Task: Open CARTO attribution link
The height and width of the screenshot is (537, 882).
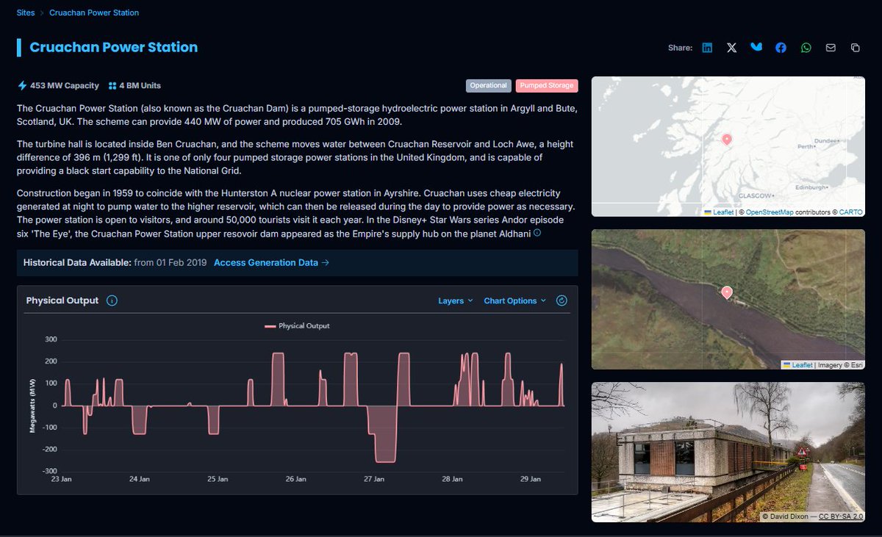Action: point(851,212)
